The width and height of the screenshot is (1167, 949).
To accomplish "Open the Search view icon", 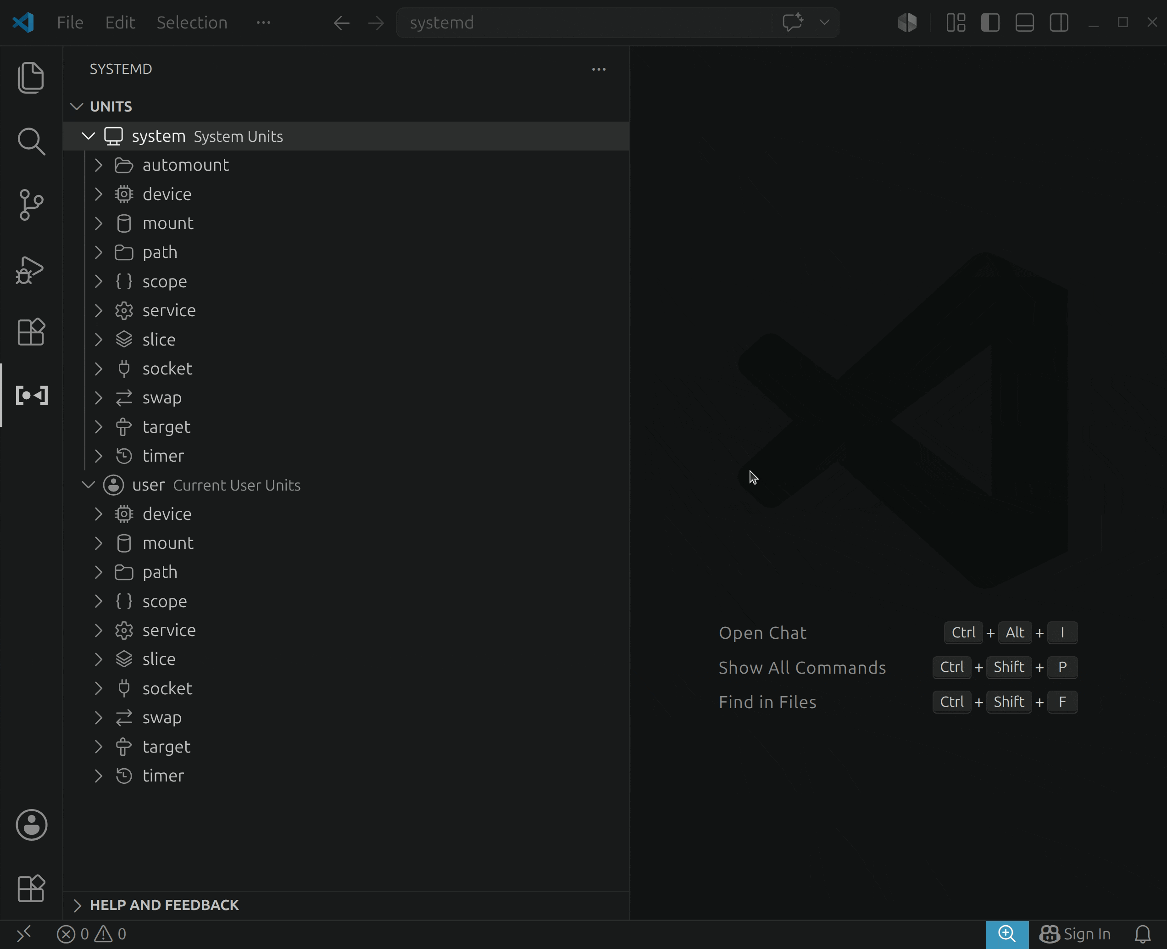I will [31, 142].
